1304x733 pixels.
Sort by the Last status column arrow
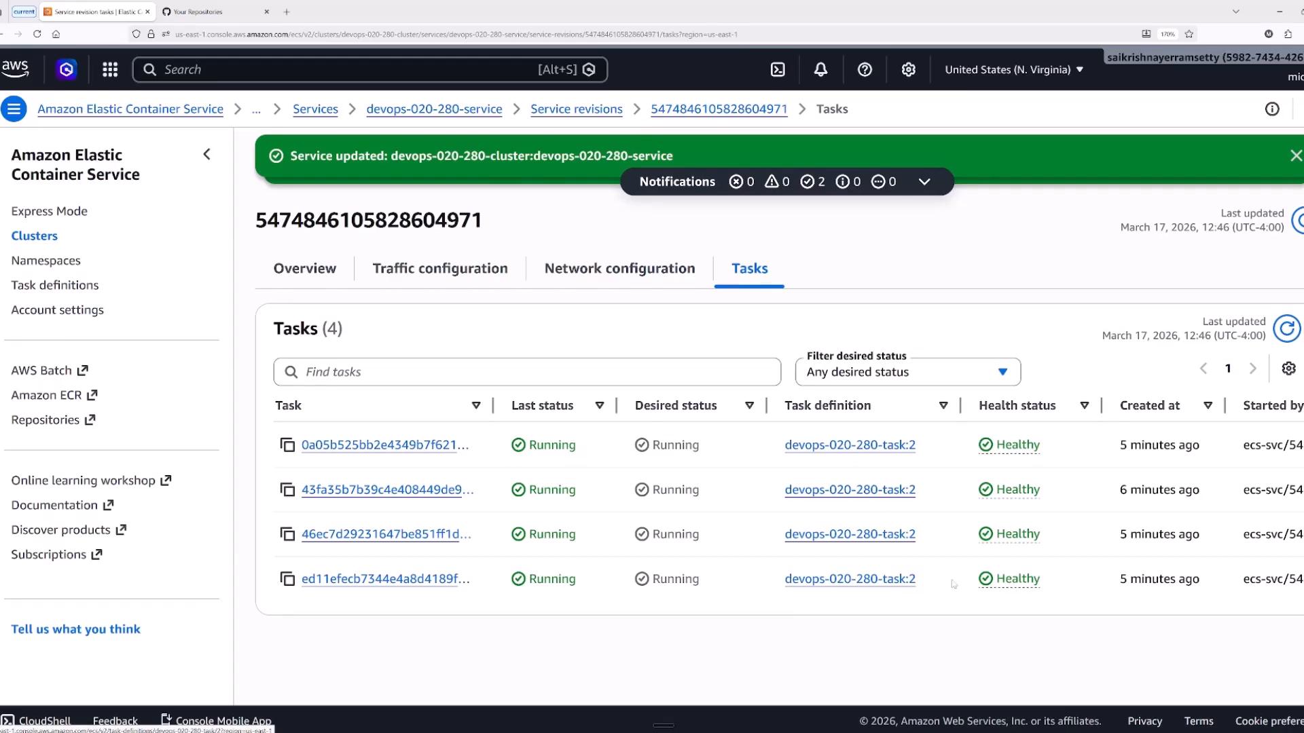click(600, 405)
